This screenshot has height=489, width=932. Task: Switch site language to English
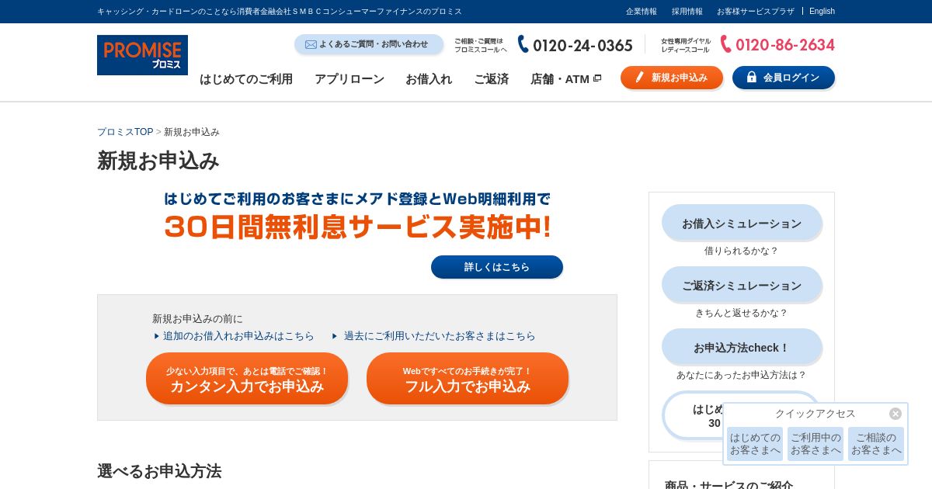click(x=822, y=12)
